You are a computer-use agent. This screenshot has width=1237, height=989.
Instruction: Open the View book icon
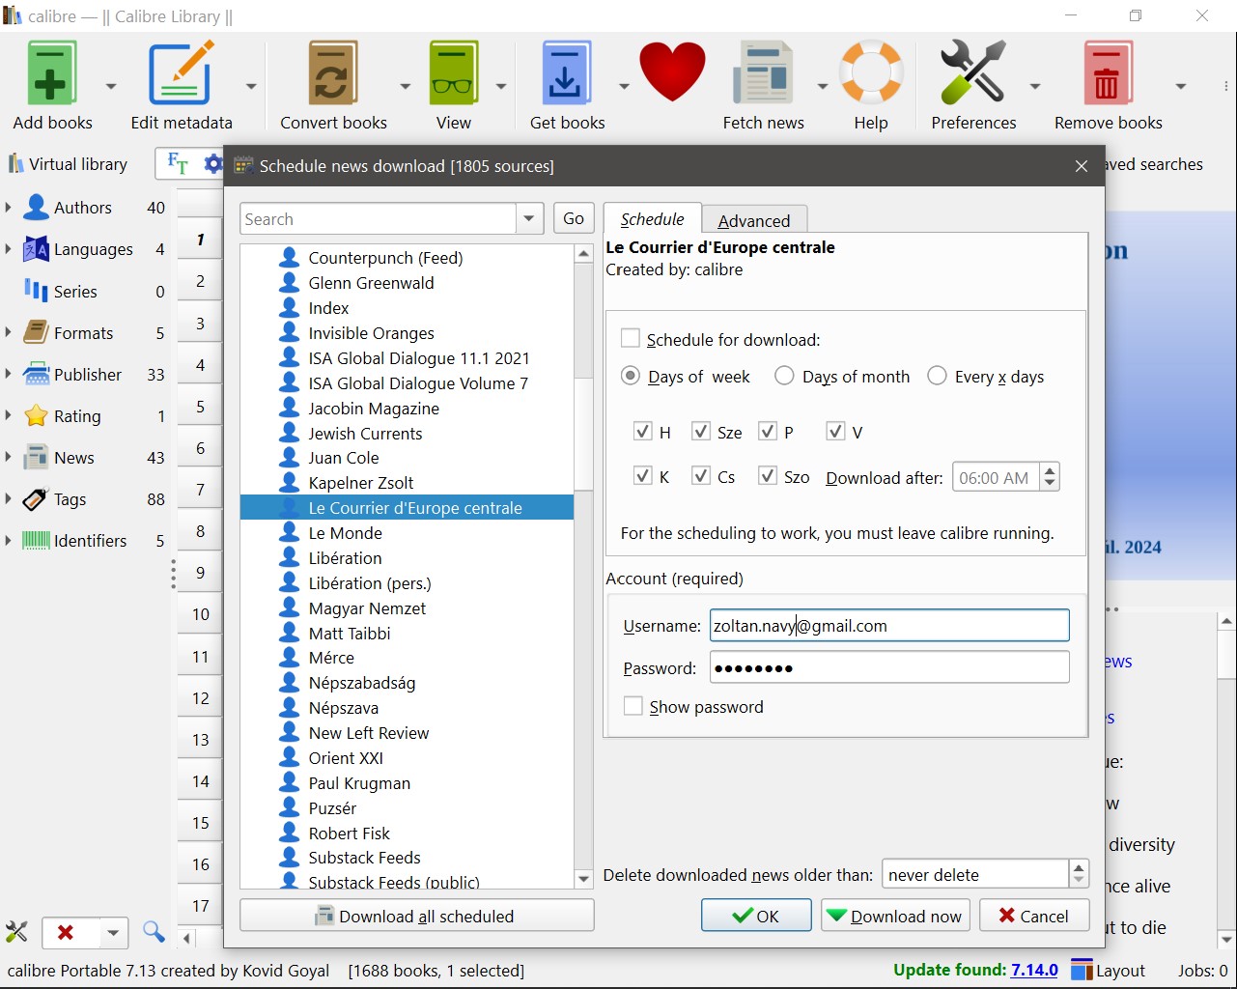[453, 74]
